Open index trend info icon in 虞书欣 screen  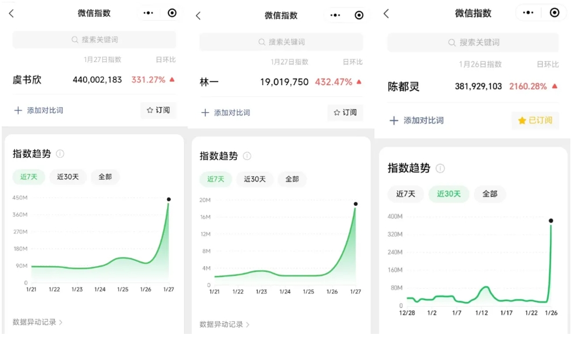[60, 154]
